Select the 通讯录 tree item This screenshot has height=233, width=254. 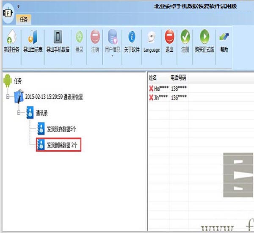point(42,113)
